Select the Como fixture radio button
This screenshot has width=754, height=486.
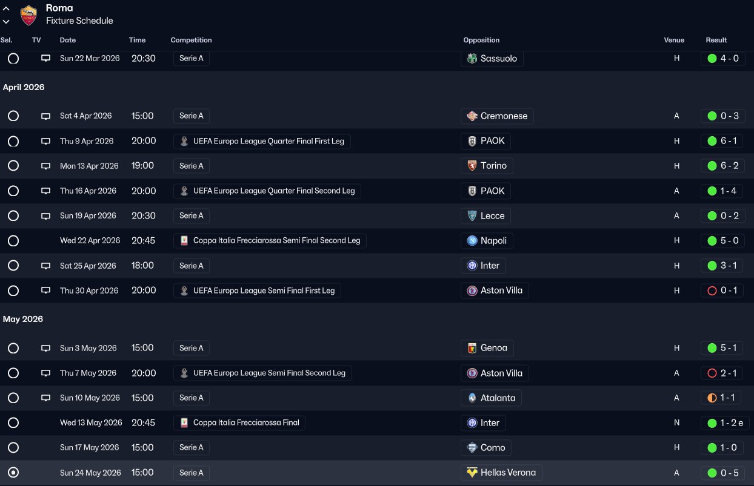[13, 448]
